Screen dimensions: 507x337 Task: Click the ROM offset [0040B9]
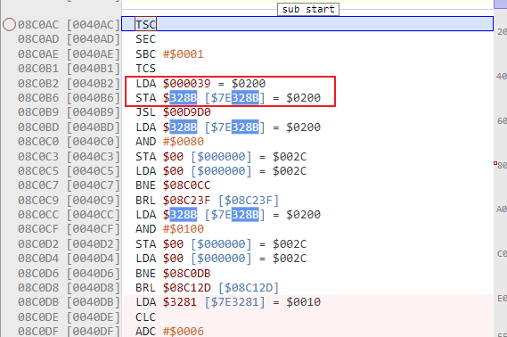pyautogui.click(x=94, y=112)
